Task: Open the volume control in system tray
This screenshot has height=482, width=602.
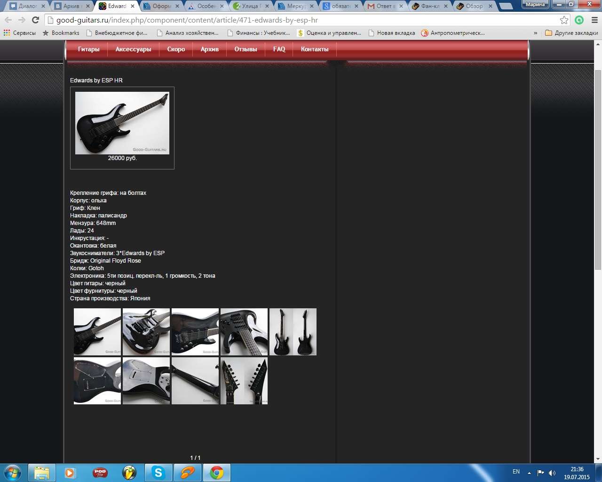Action: click(x=552, y=473)
